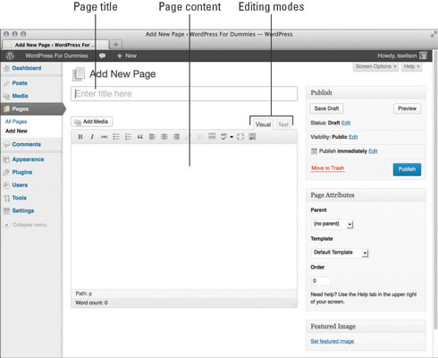Edit the Publish immediately schedule
Viewport: 438px width, 358px height.
point(373,151)
